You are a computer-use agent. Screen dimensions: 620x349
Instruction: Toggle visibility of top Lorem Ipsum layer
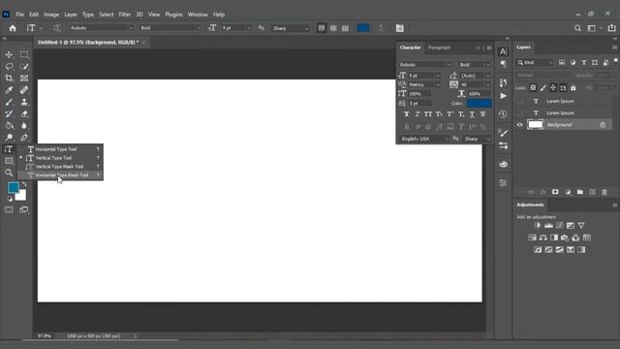tap(520, 101)
